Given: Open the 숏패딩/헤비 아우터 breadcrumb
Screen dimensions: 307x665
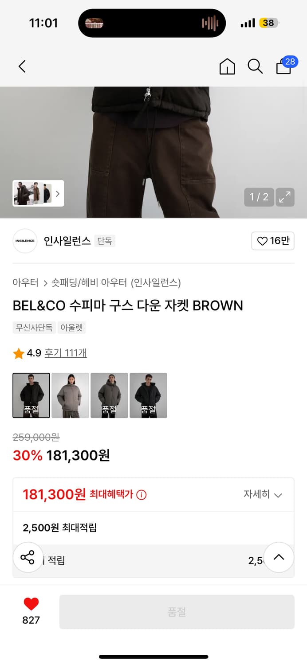Looking at the screenshot, I should (89, 282).
